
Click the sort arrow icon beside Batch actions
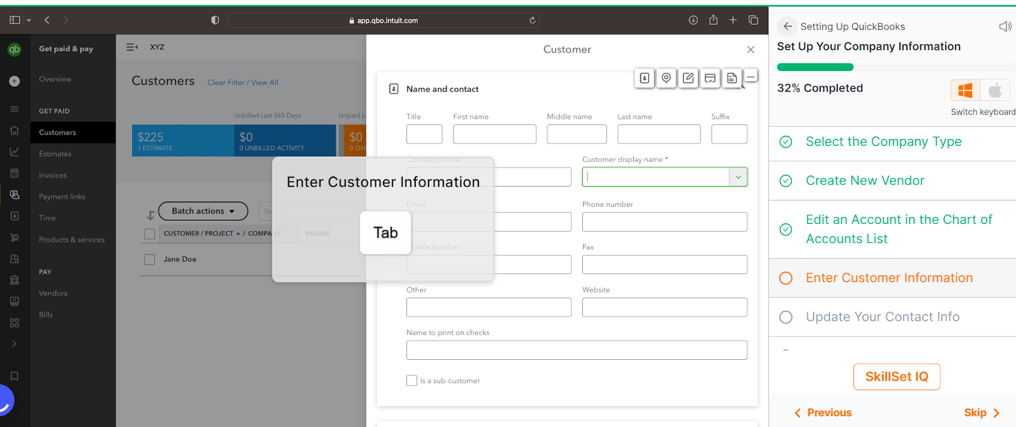[150, 215]
